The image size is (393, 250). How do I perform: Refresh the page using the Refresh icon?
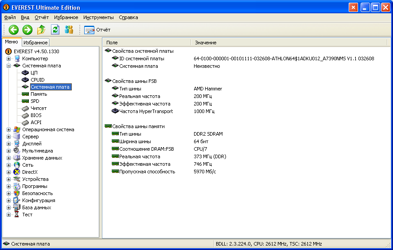55,30
